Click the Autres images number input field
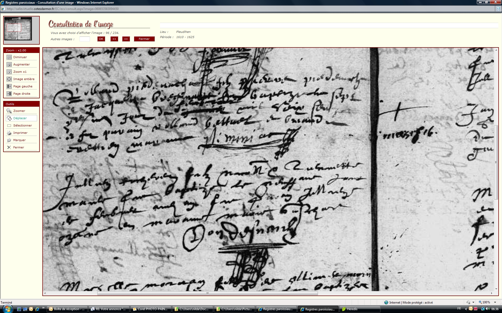The image size is (502, 313). tap(84, 39)
